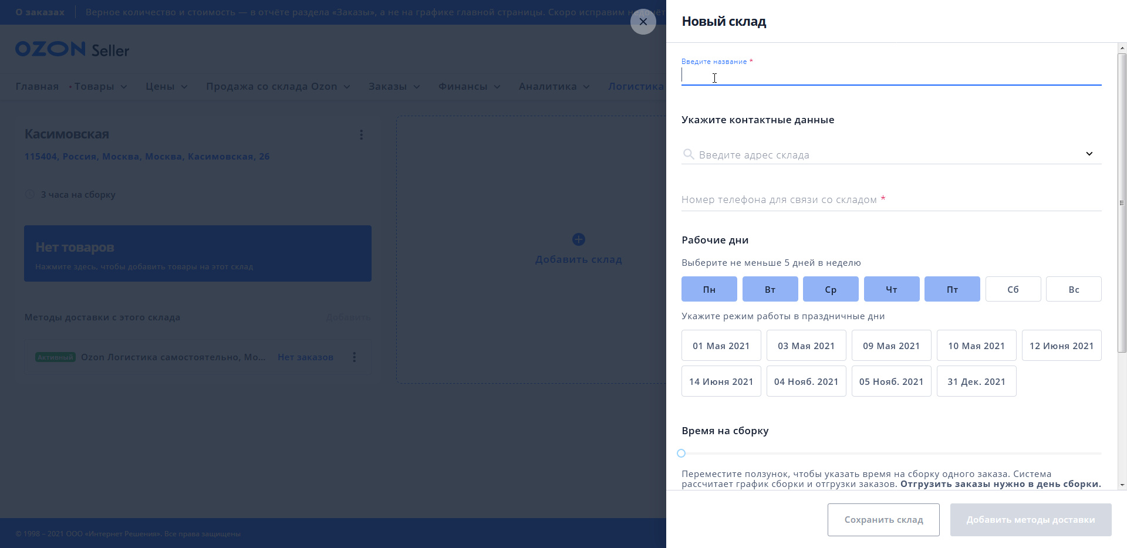
Task: Click Добавить next to Методы доставки
Action: click(x=349, y=317)
